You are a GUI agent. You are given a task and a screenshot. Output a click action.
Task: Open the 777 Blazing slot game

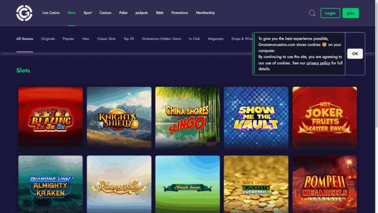pos(50,118)
